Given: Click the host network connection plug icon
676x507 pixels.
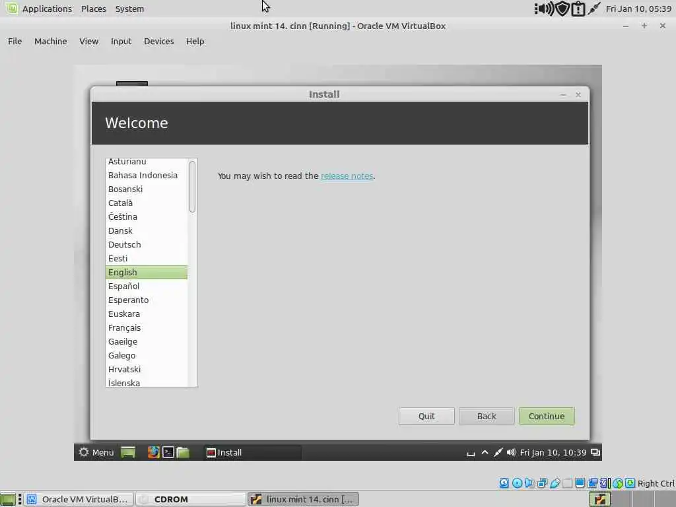Looking at the screenshot, I should click(594, 9).
